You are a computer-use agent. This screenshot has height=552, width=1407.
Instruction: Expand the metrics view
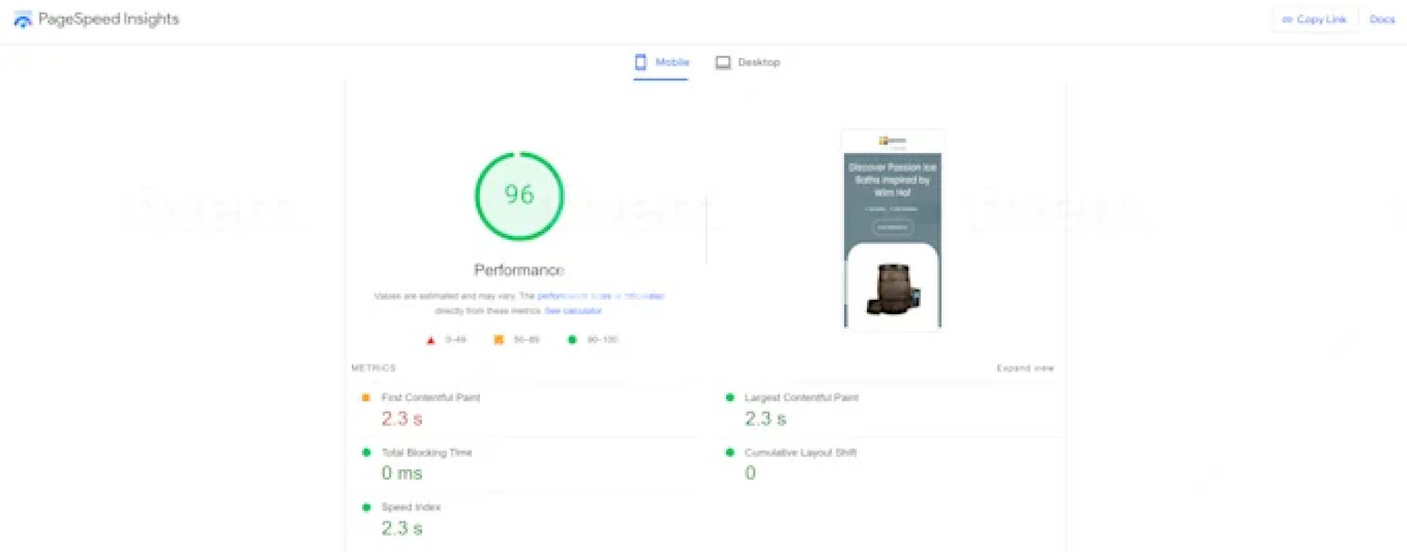click(1024, 368)
